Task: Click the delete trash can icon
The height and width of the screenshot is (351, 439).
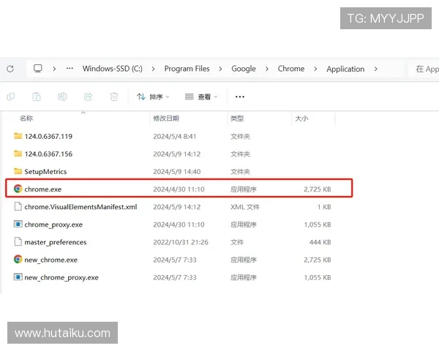Action: click(113, 97)
